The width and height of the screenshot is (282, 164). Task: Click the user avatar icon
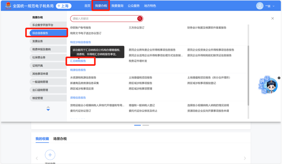260,6
